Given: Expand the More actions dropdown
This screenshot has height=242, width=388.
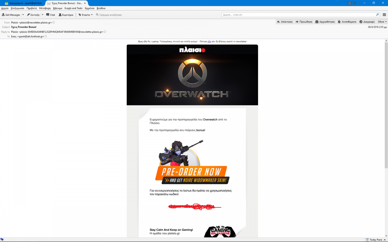Looking at the screenshot, I should coord(382,22).
